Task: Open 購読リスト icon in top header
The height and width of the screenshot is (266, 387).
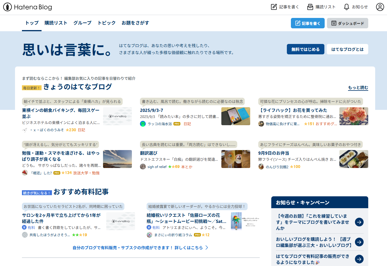Action: pos(310,7)
